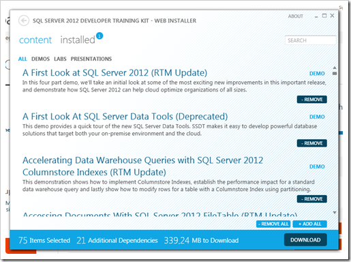351x262 pixels.
Task: Click 339.24 MB to Download text
Action: [201, 240]
